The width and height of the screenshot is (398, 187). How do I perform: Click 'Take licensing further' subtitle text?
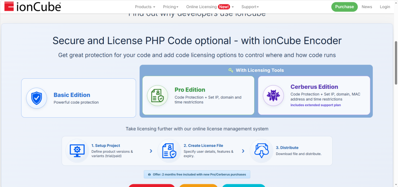(197, 129)
